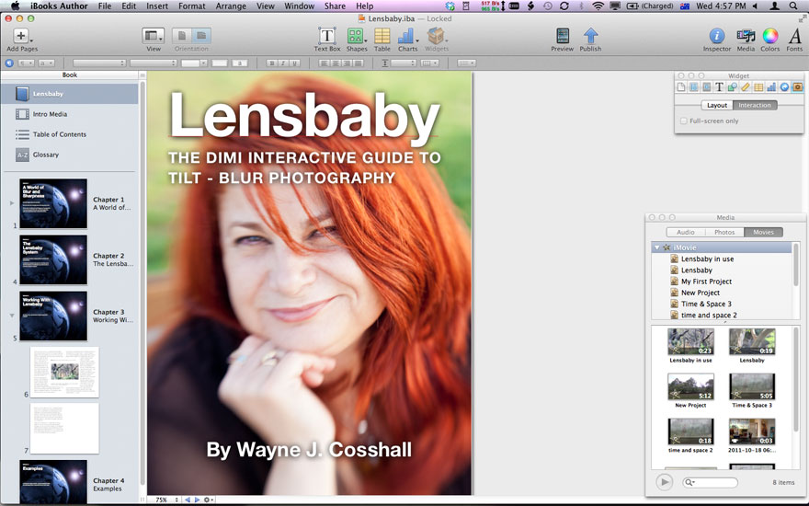This screenshot has height=506, width=809.
Task: Switch to landscape orientation
Action: (201, 36)
